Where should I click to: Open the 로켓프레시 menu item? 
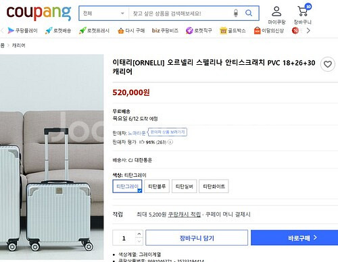pos(94,30)
